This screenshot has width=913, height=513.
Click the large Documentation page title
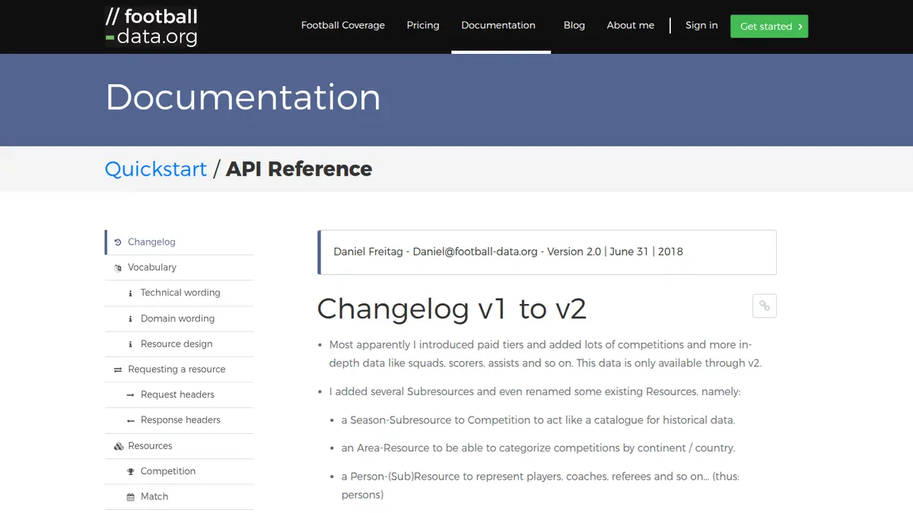[243, 97]
